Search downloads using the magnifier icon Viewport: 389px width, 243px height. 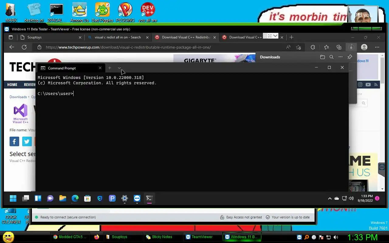(332, 57)
